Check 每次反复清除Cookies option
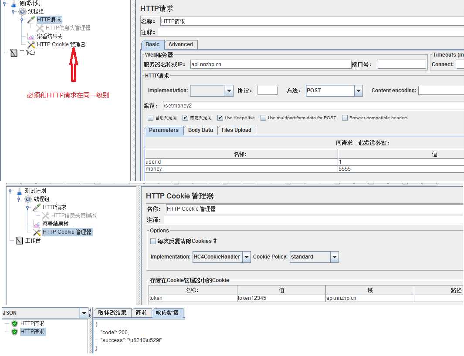Image resolution: width=464 pixels, height=356 pixels. click(153, 241)
